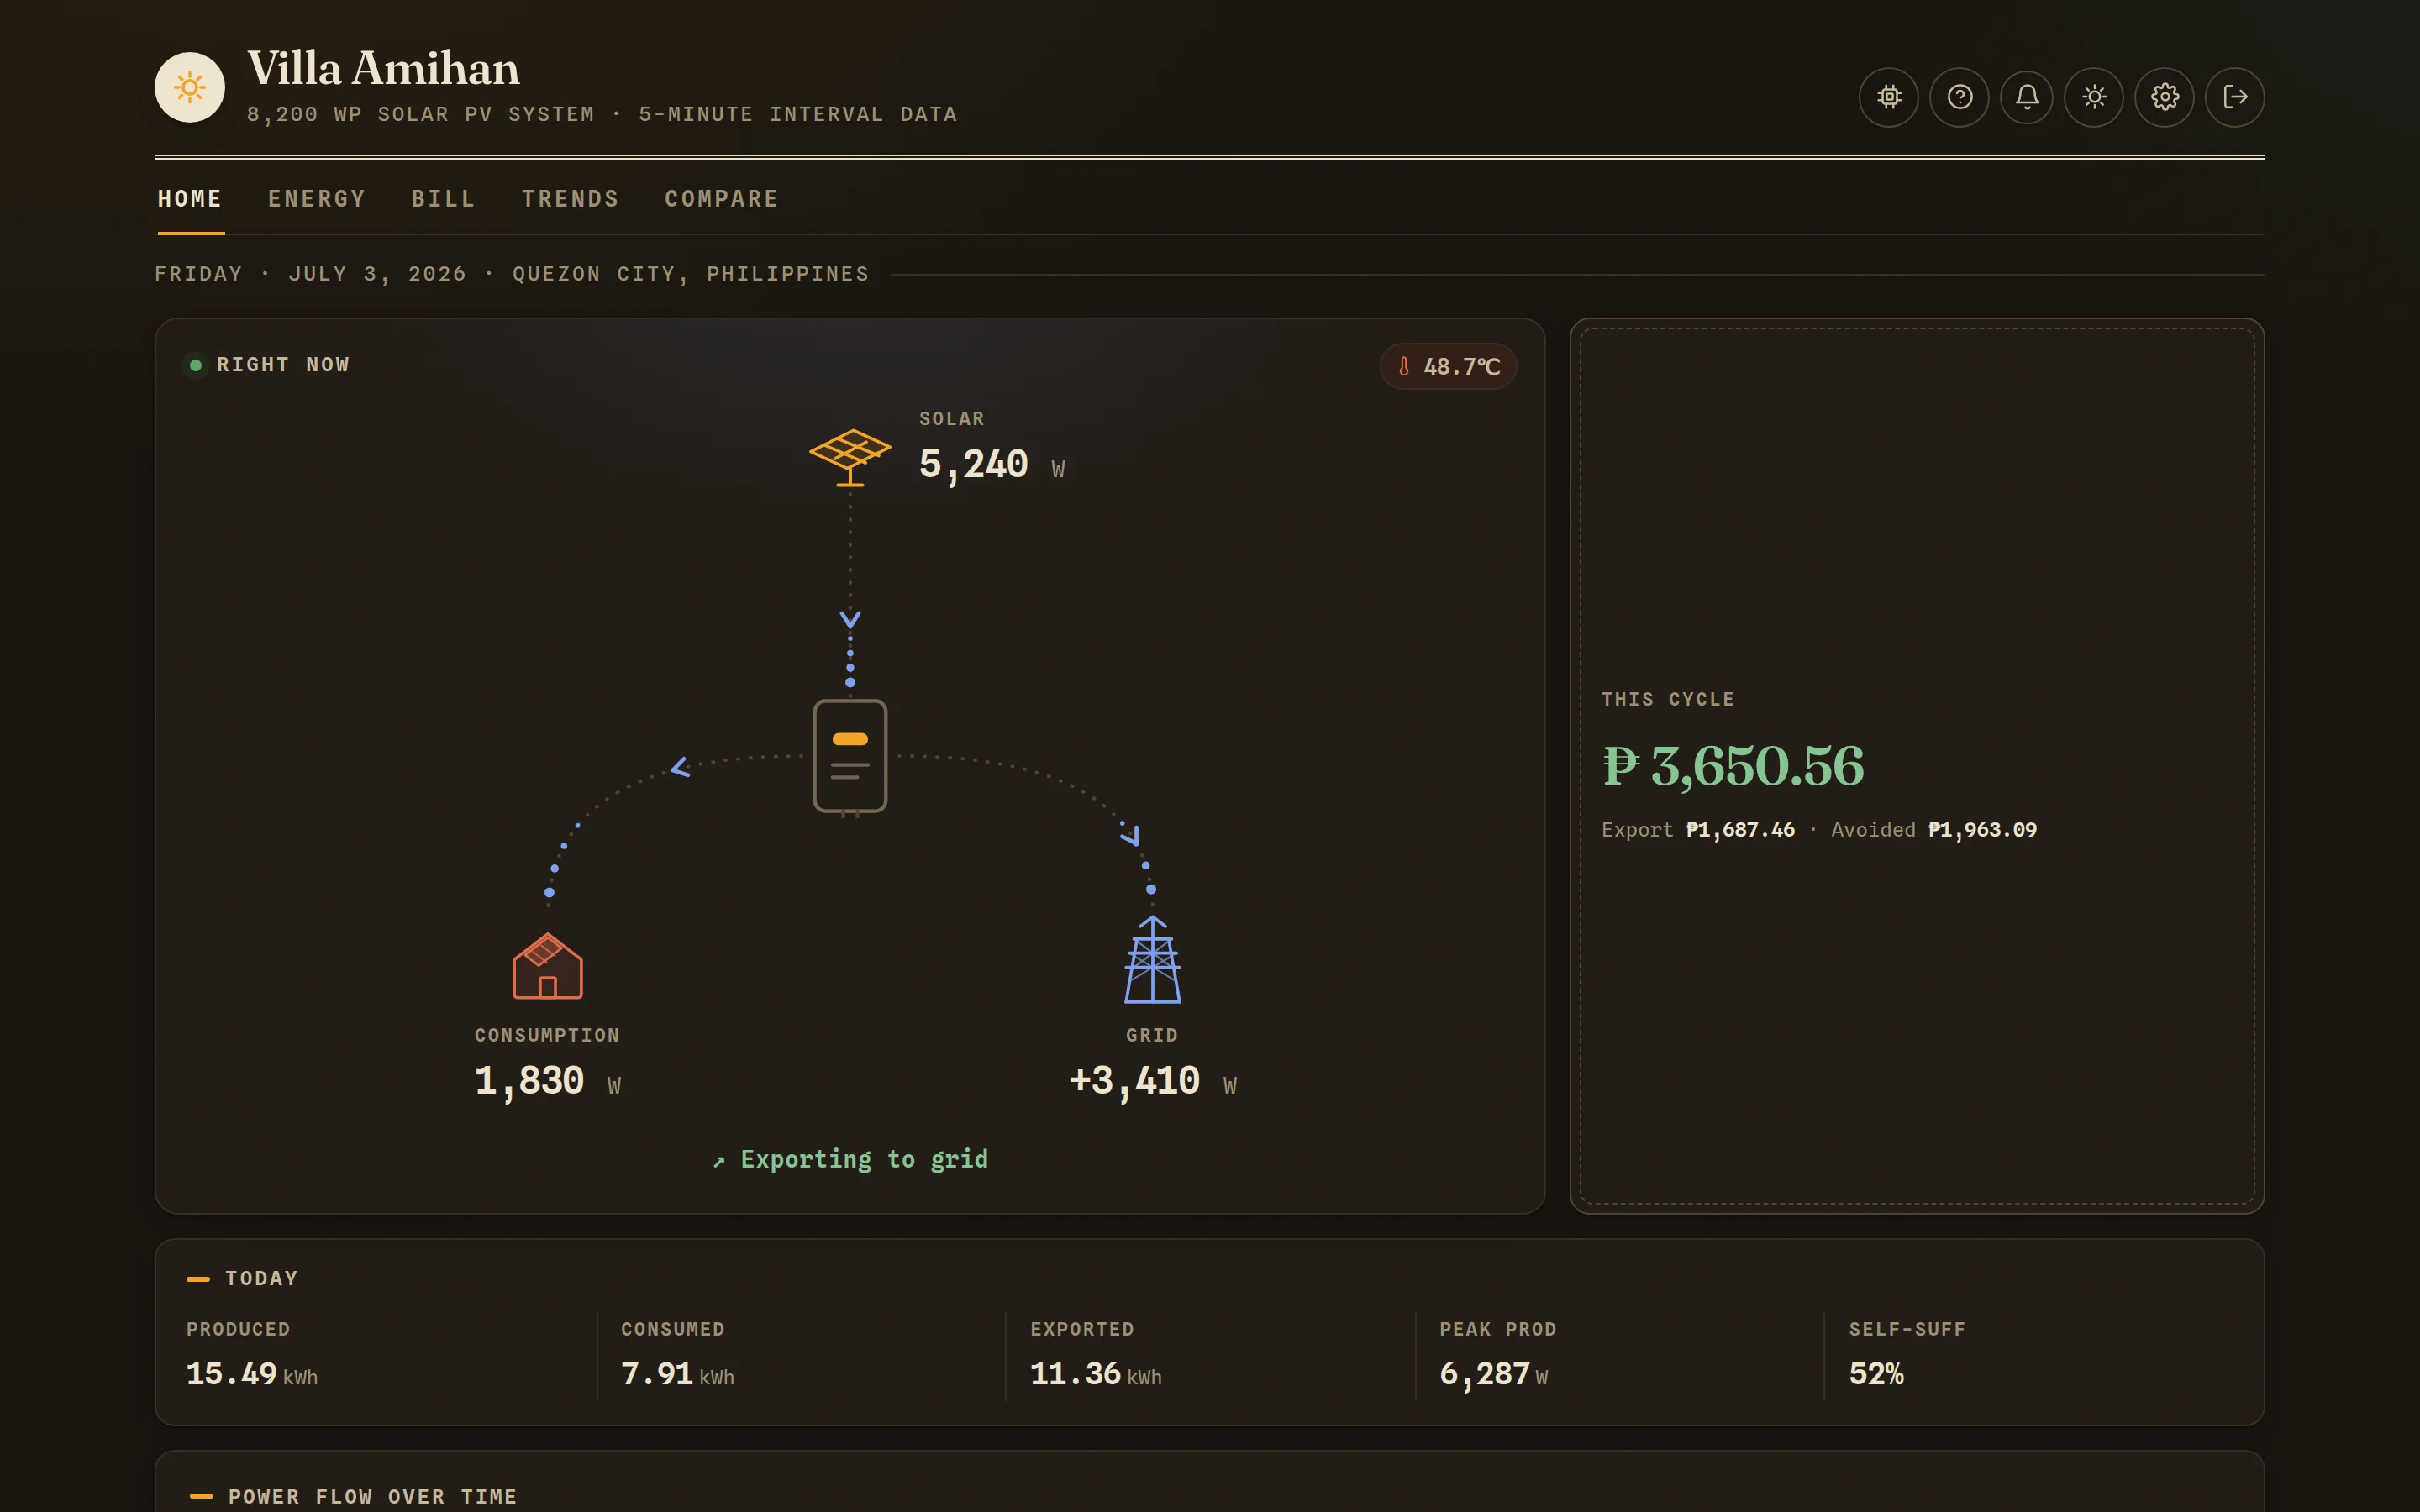
Task: Click the ₱ 3,650.56 cycle total
Action: [x=1733, y=766]
